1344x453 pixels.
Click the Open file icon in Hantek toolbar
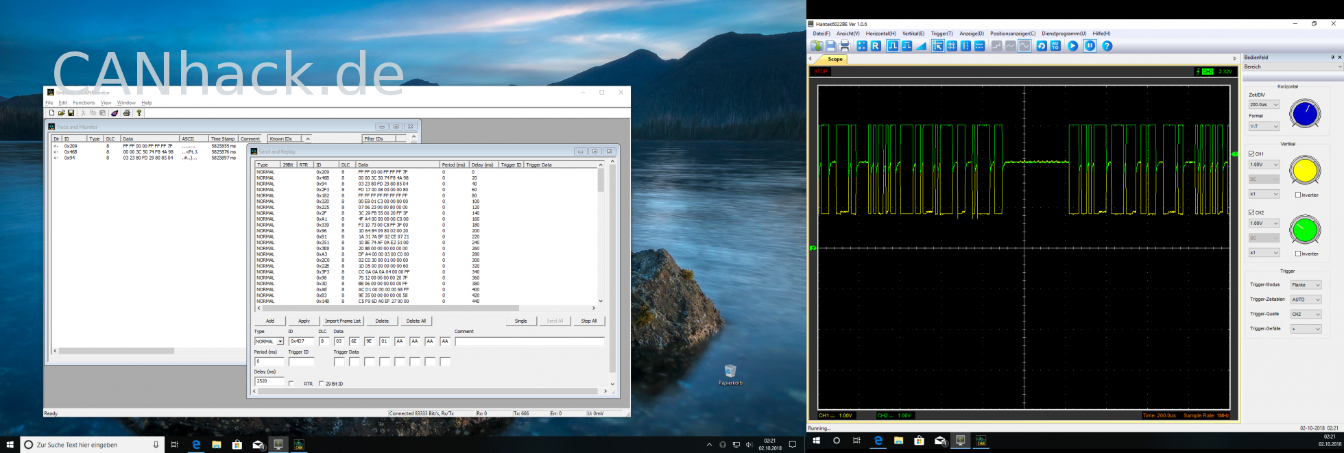[x=817, y=46]
